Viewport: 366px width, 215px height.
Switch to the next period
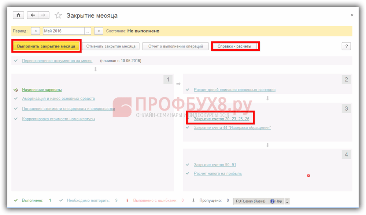(x=99, y=31)
